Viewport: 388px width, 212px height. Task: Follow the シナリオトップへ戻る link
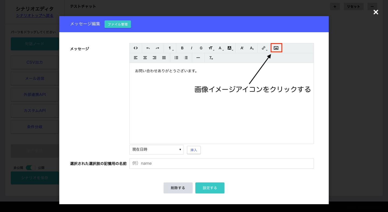click(35, 16)
